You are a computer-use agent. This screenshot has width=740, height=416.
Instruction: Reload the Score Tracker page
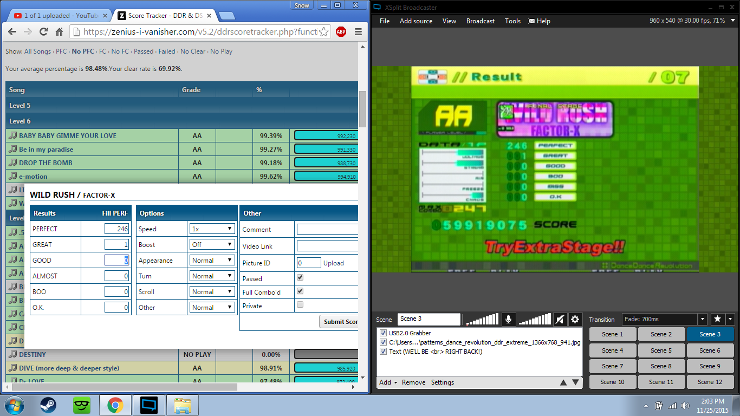(x=43, y=31)
